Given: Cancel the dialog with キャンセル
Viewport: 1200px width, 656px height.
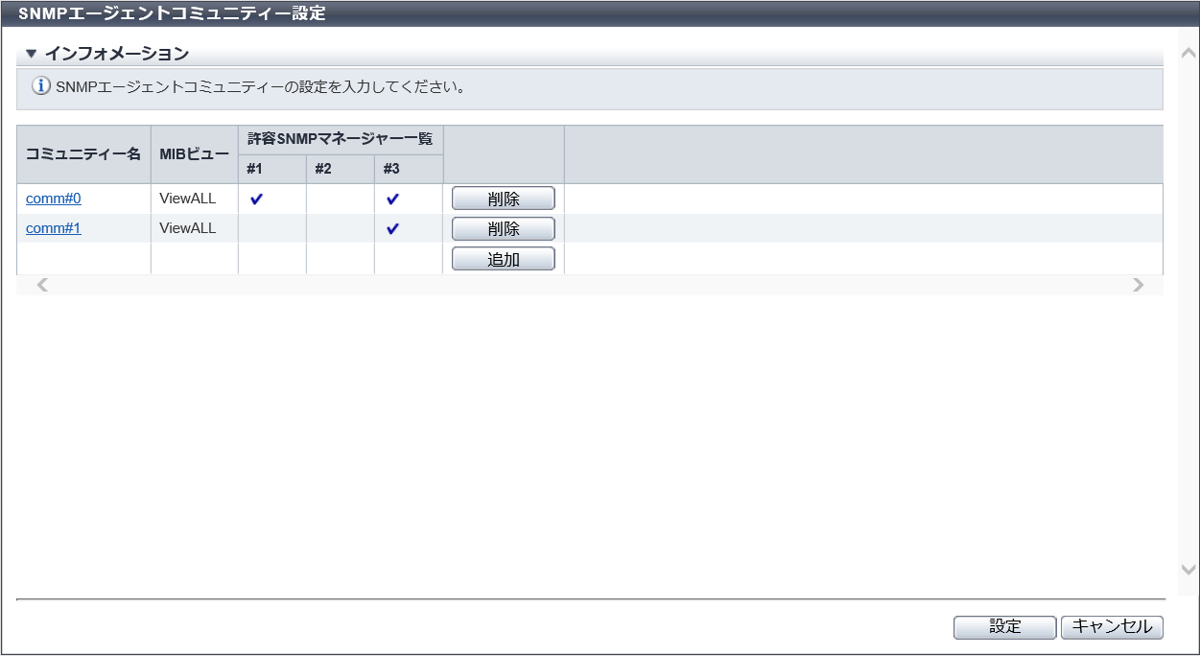Looking at the screenshot, I should (1112, 626).
